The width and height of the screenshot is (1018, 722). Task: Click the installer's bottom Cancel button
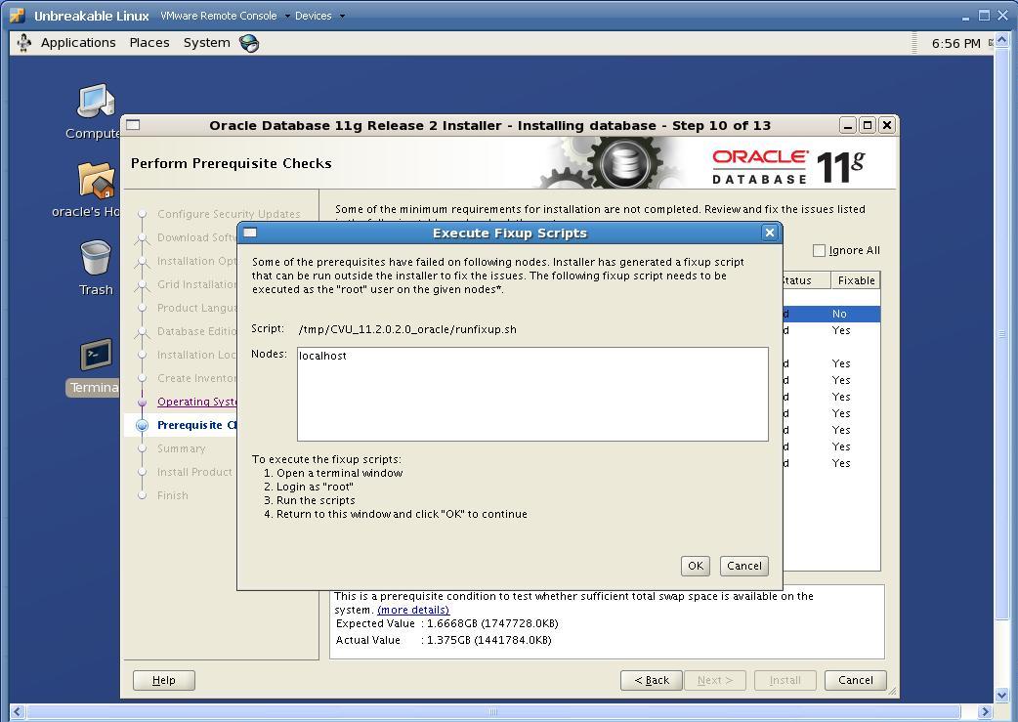click(x=855, y=680)
